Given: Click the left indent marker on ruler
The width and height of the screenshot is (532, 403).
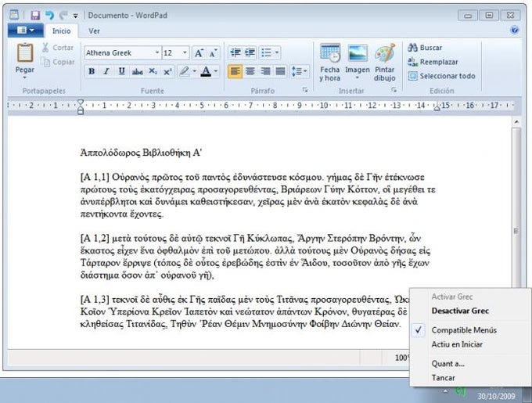Looking at the screenshot, I should tap(81, 106).
